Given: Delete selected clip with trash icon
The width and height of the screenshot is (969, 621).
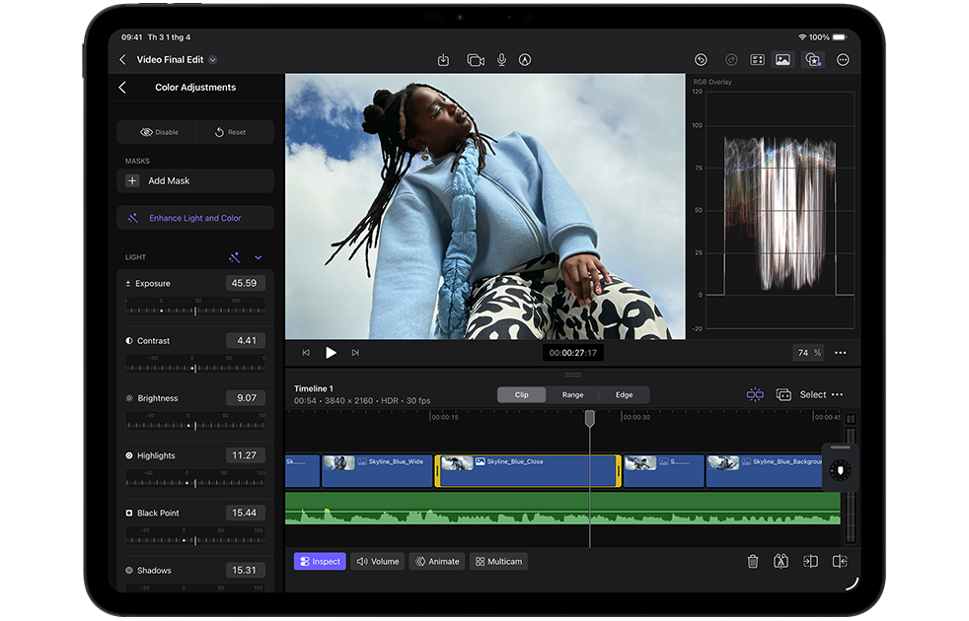Looking at the screenshot, I should click(x=753, y=561).
